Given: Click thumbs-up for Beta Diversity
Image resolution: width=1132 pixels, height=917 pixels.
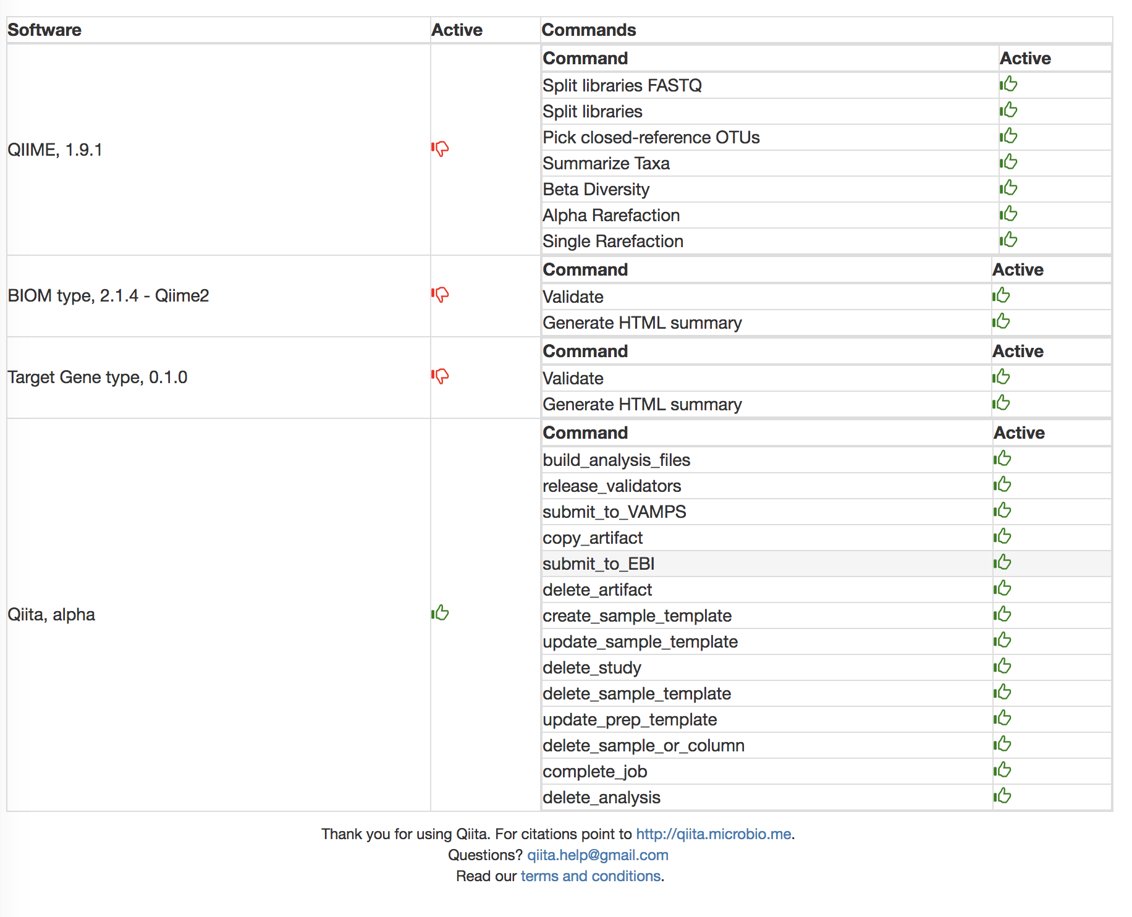Looking at the screenshot, I should (x=1008, y=187).
